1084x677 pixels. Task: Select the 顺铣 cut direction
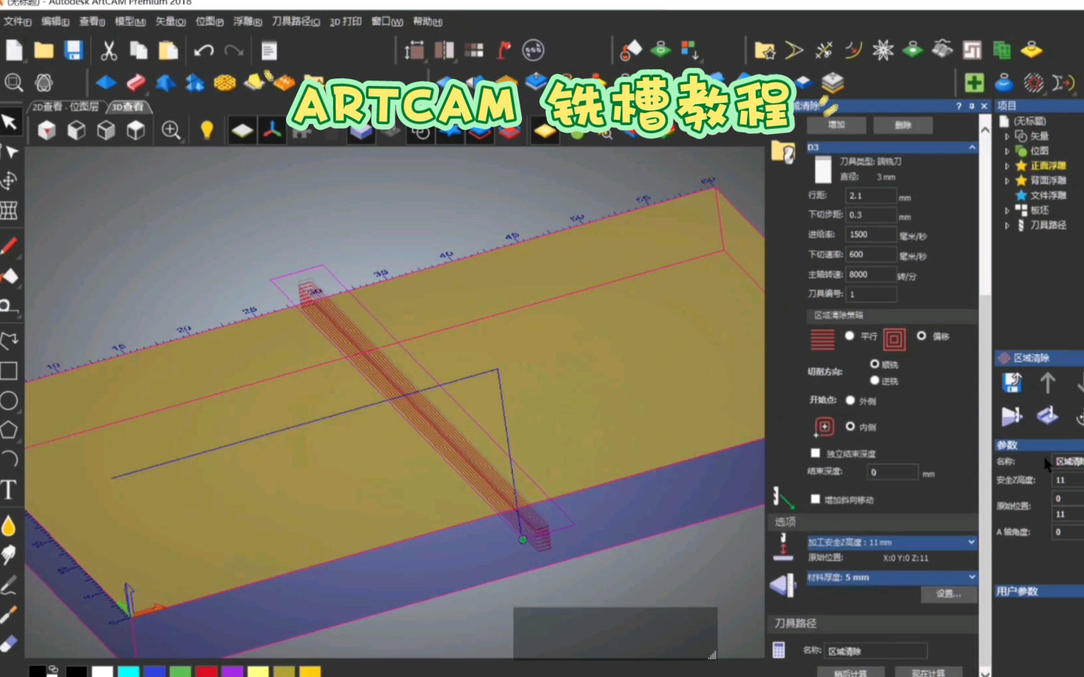[x=874, y=364]
